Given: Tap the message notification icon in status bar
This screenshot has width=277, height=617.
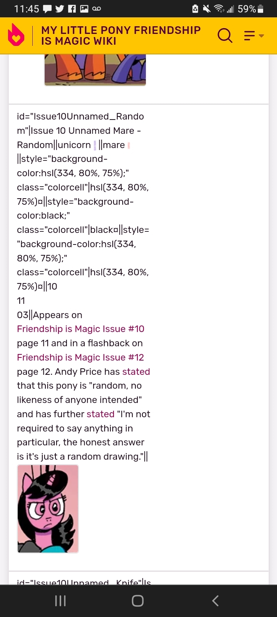Looking at the screenshot, I should [x=47, y=9].
